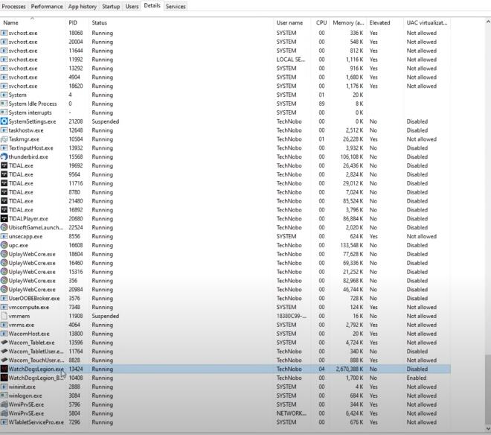Select the TextInputHost.exe process name
The image size is (491, 435).
[31, 148]
